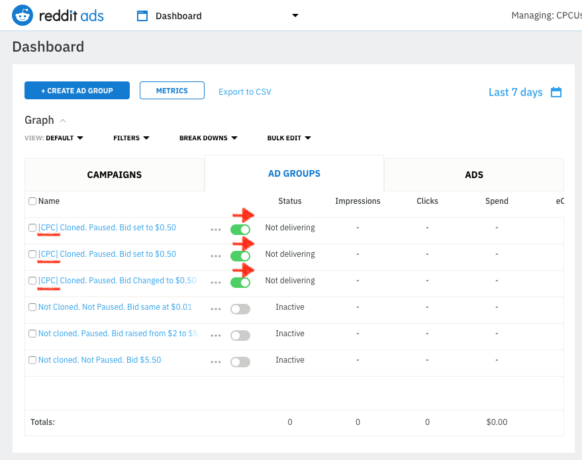The width and height of the screenshot is (582, 460).
Task: Click the Dashboard window icon in header
Action: pyautogui.click(x=142, y=16)
